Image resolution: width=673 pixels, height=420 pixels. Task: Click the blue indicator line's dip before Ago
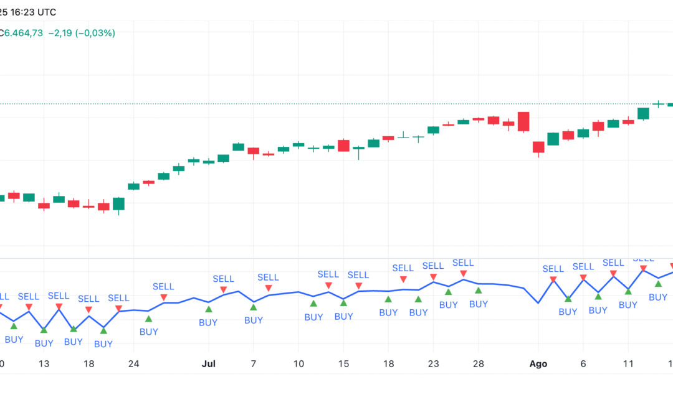coord(538,303)
